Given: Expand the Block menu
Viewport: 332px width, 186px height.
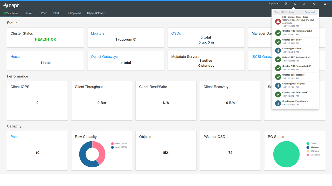Looking at the screenshot, I should [58, 13].
